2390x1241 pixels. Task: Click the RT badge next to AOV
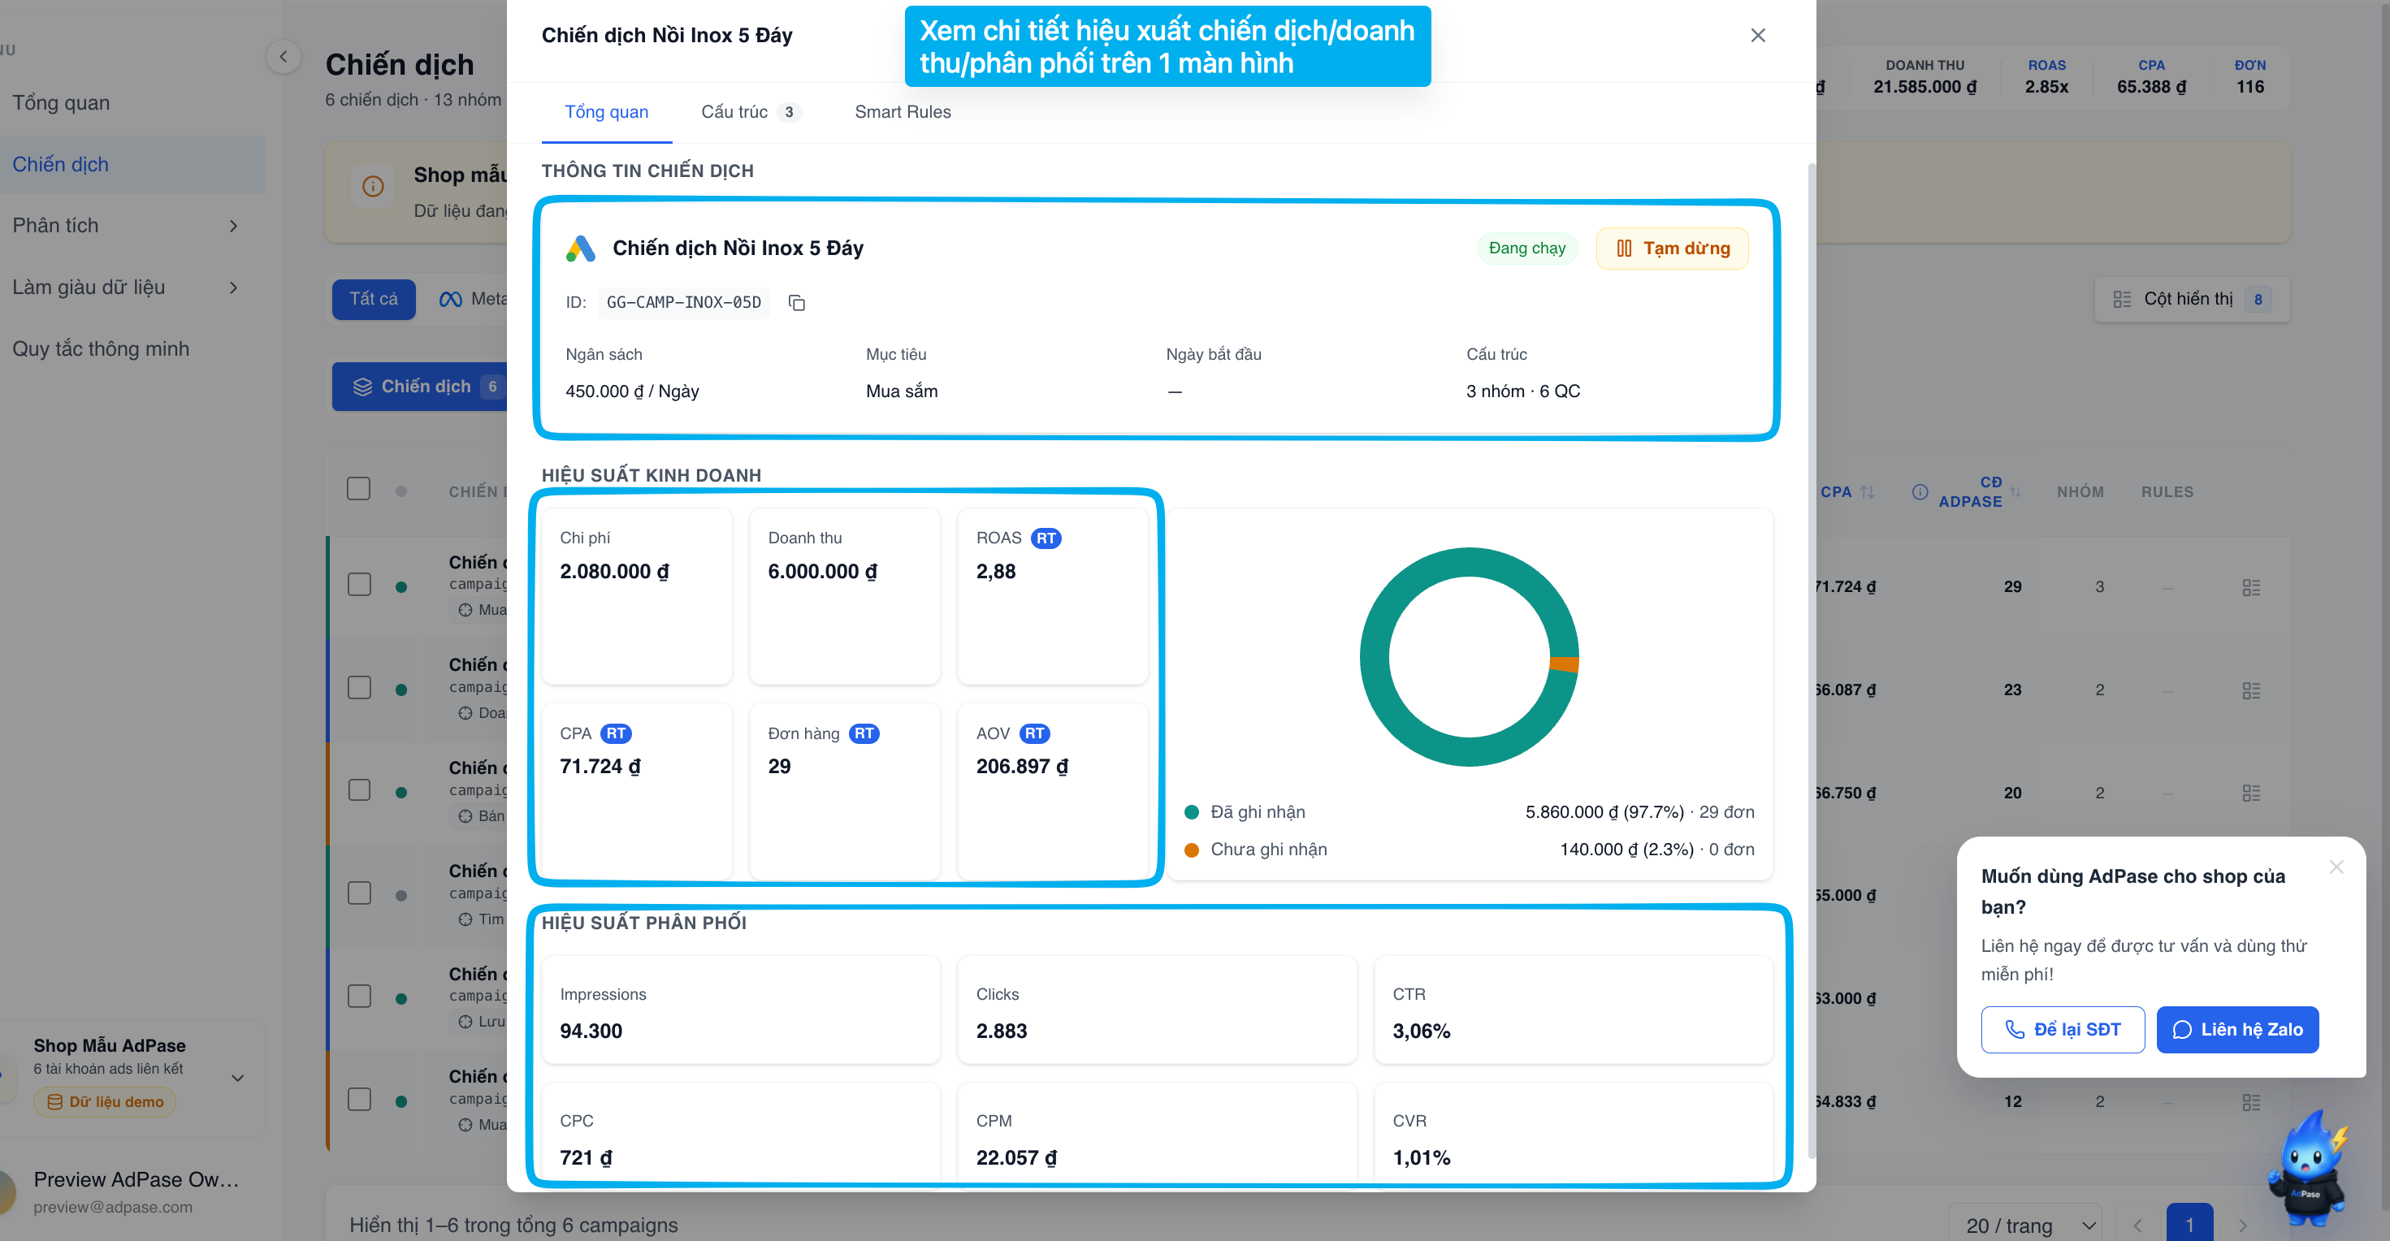(1034, 733)
